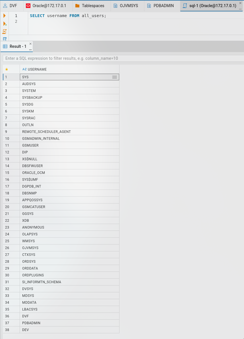This screenshot has width=244, height=339.
Task: Select the OUTLN cell
Action: tap(69, 125)
